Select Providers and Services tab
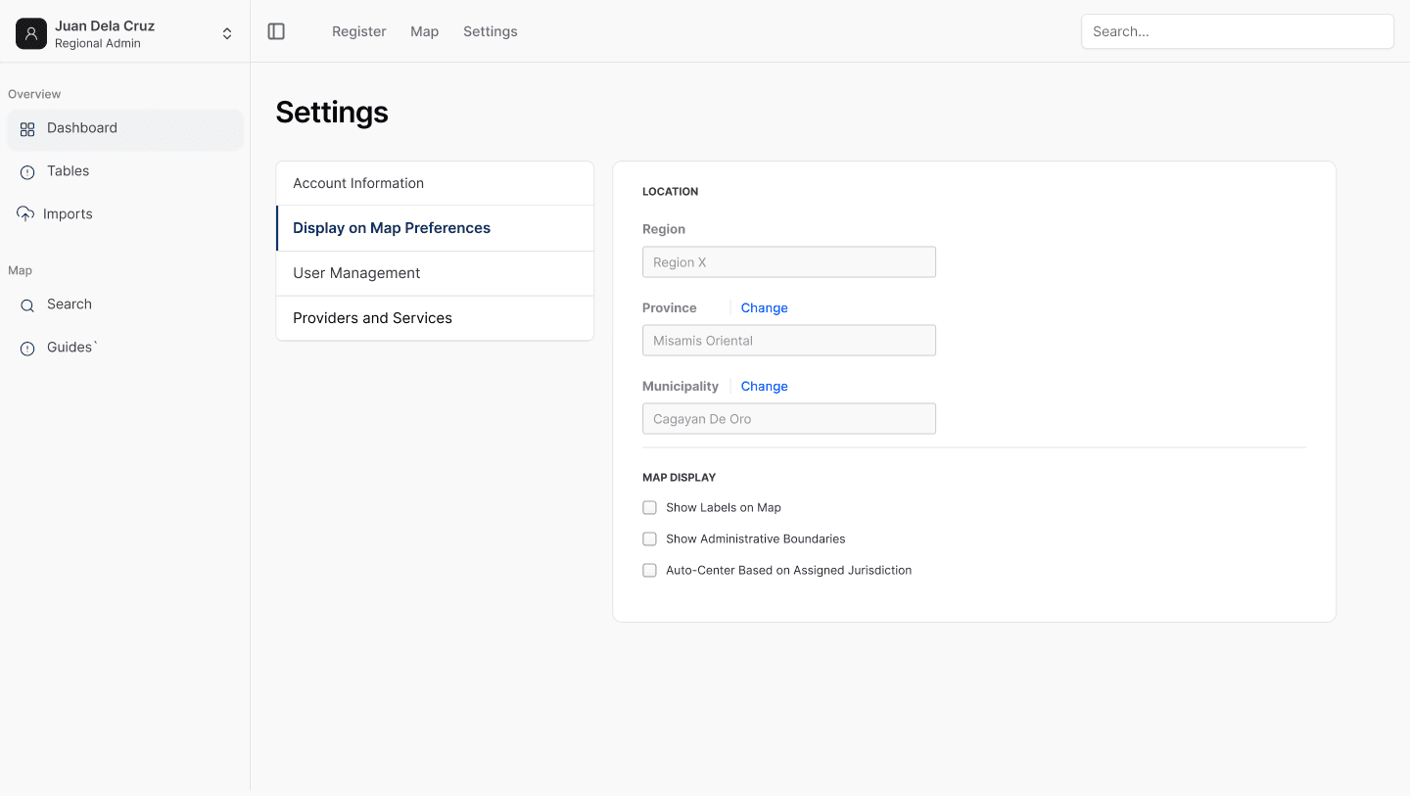This screenshot has width=1411, height=796. 435,318
